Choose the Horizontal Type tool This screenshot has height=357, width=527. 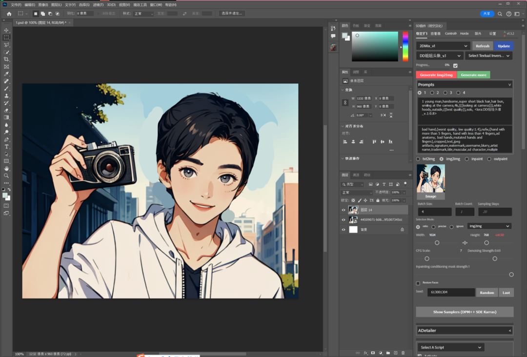click(6, 146)
